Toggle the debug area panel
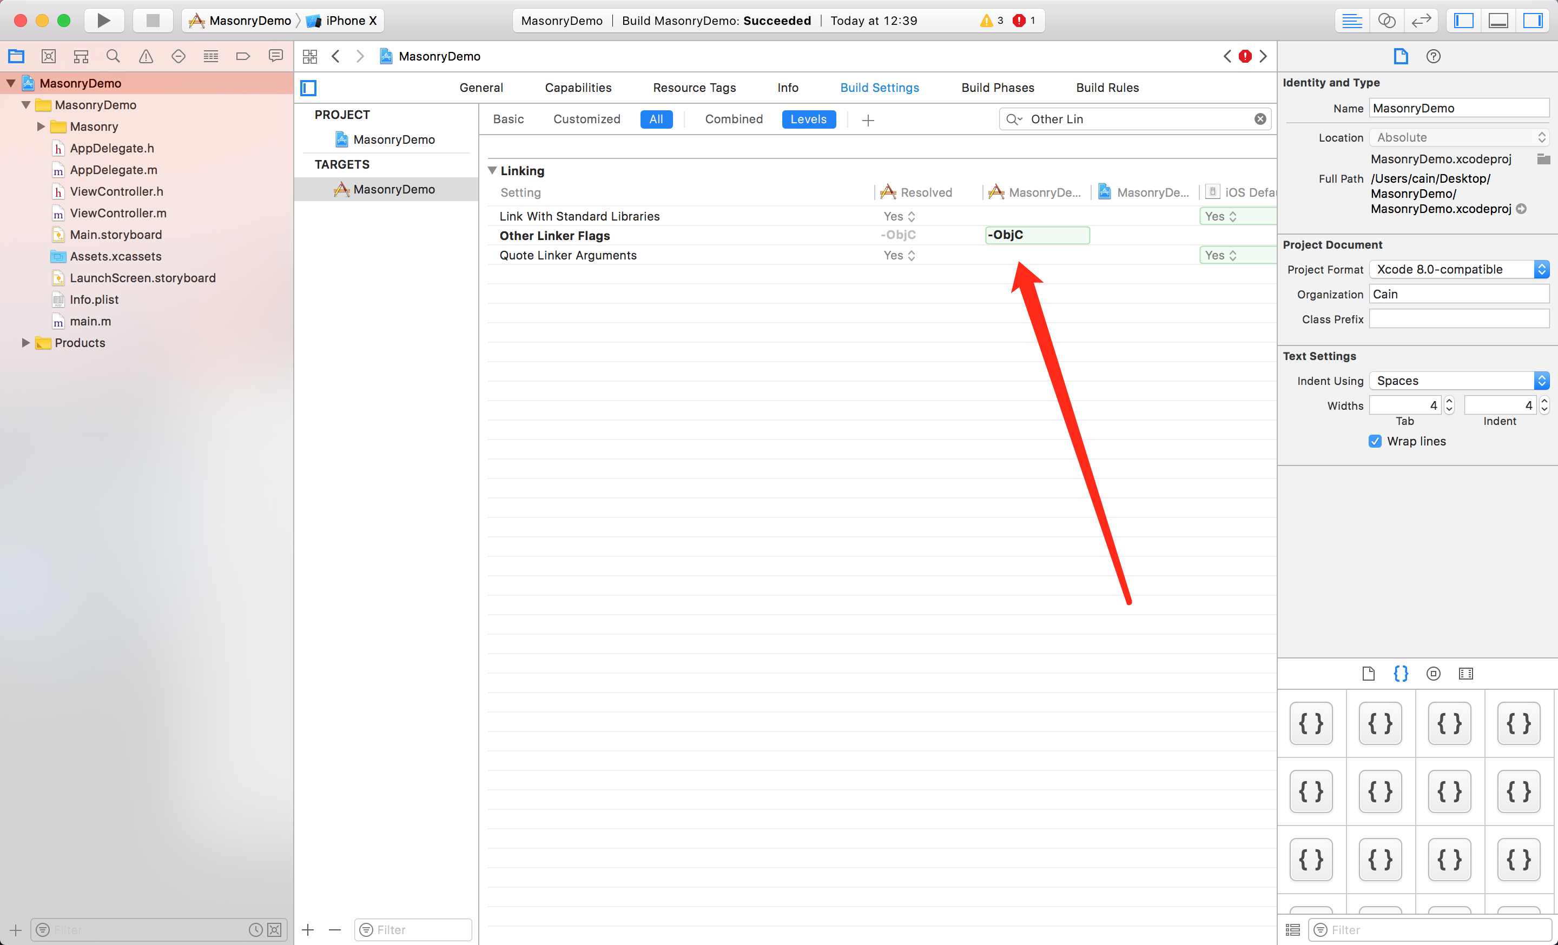Screen dimensions: 1558x945 point(1498,20)
